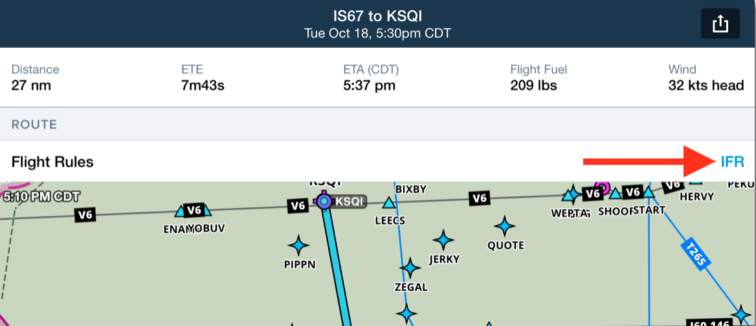
Task: Tap the KSQI airport symbol on map
Action: tap(324, 201)
